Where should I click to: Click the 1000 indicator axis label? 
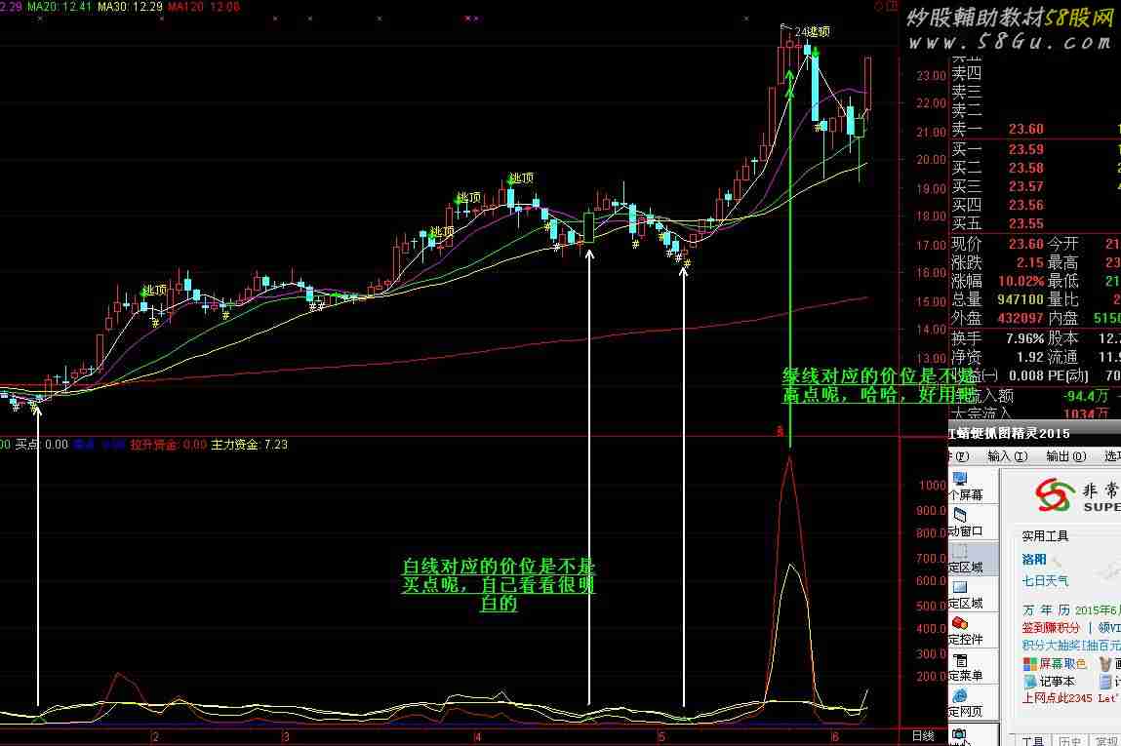[x=933, y=486]
